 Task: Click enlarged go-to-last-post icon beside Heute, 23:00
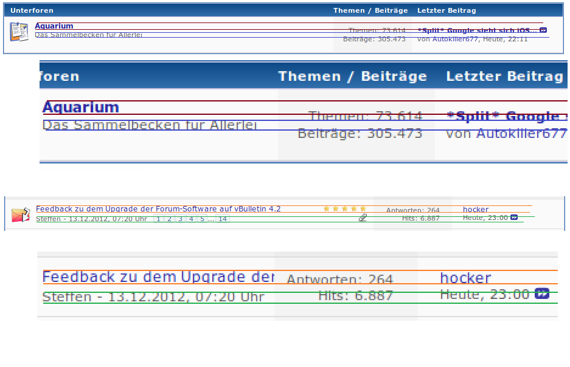(x=541, y=293)
